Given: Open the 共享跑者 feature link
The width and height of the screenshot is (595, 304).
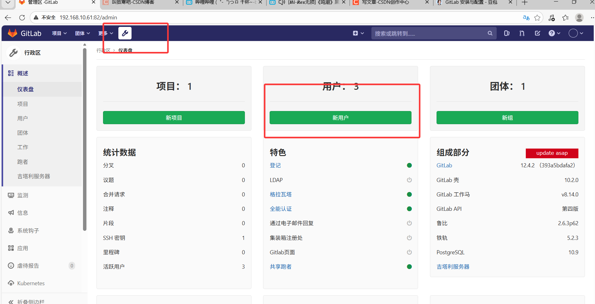Looking at the screenshot, I should click(281, 267).
